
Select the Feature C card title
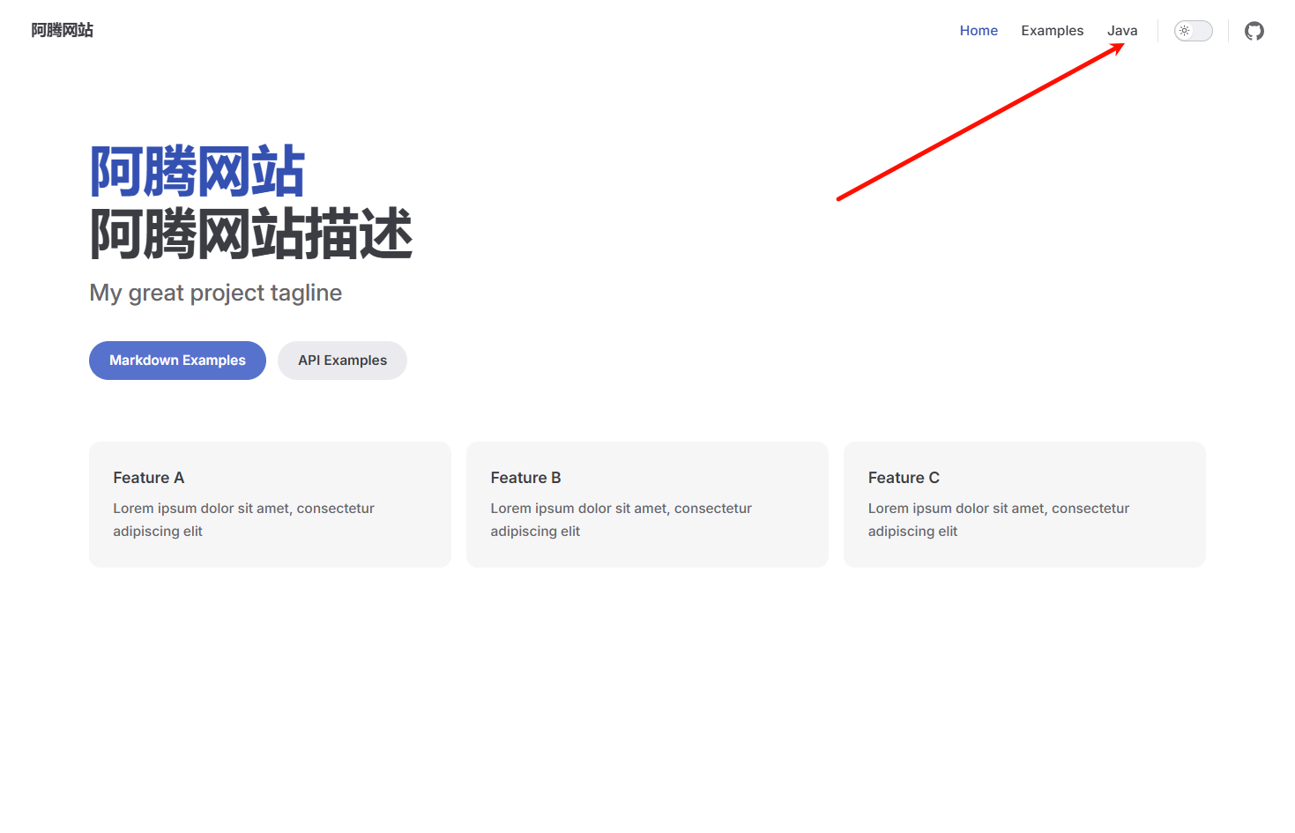(x=904, y=478)
